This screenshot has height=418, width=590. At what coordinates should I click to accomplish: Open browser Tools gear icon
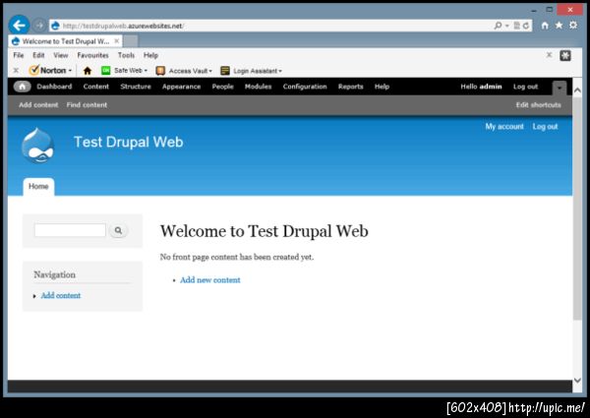tap(573, 26)
